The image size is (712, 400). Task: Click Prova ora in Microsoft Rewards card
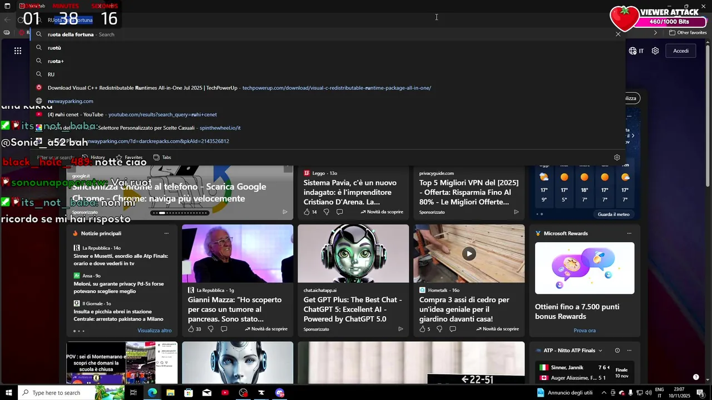[585, 331]
